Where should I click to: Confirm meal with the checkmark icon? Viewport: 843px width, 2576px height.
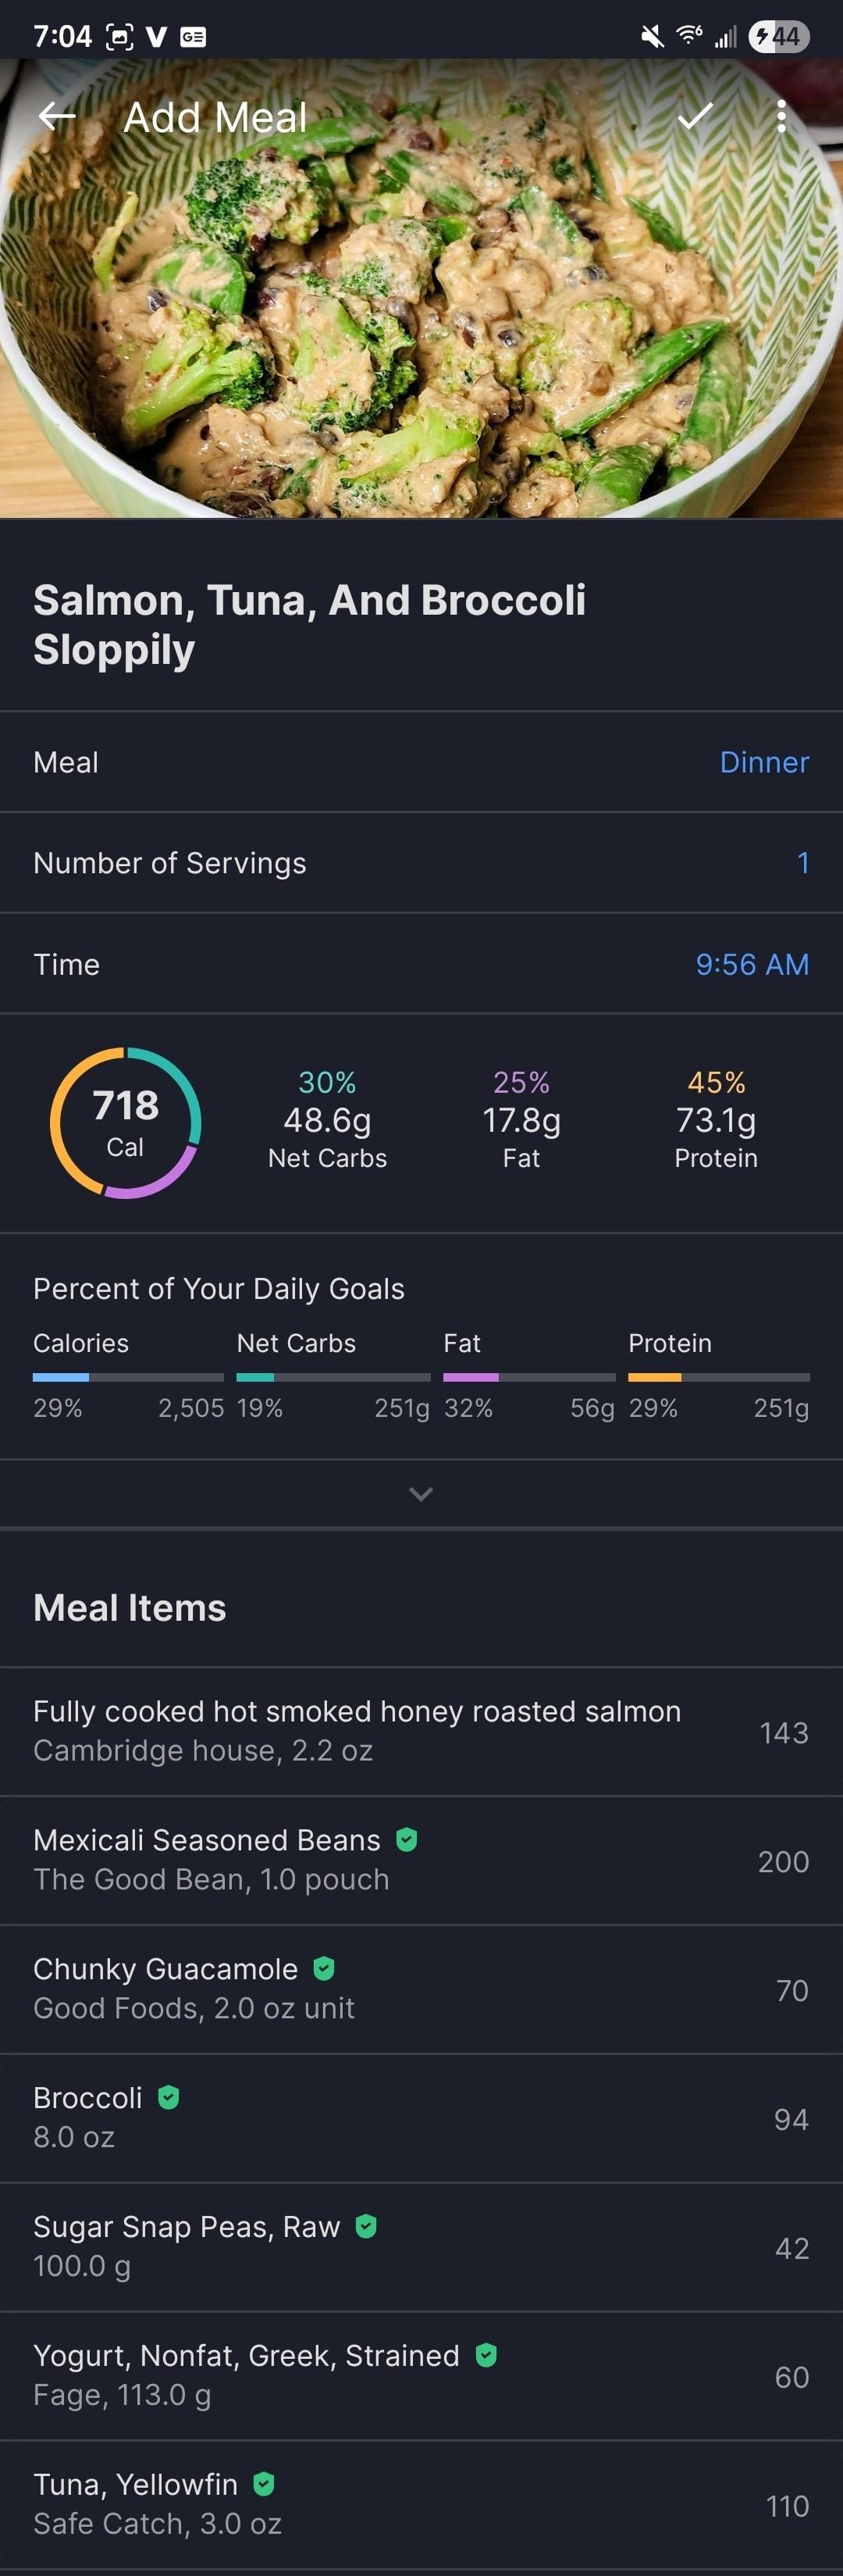click(x=695, y=117)
